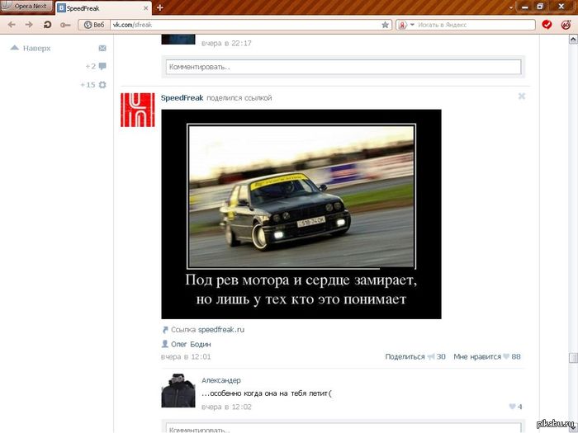Screen dimensions: 578x433
Task: Open the BMW drift image
Action: (301, 214)
